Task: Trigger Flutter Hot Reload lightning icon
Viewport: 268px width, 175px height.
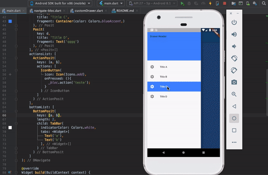Action: 210,4
